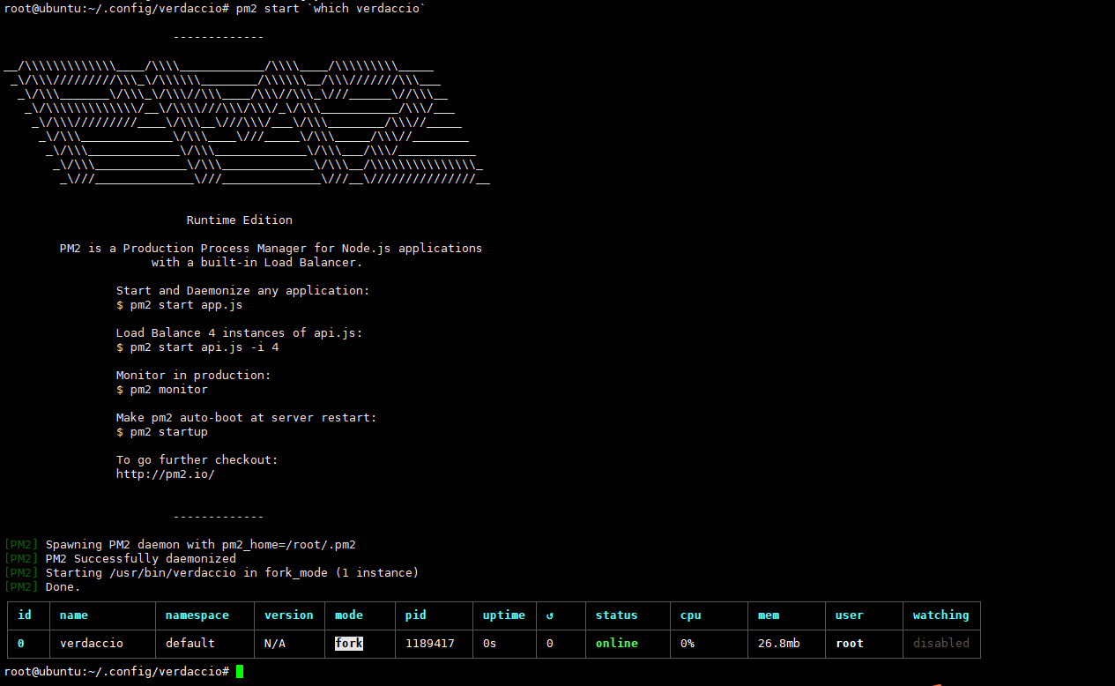1115x686 pixels.
Task: Select the '$ pm2 startup' command
Action: (x=162, y=432)
